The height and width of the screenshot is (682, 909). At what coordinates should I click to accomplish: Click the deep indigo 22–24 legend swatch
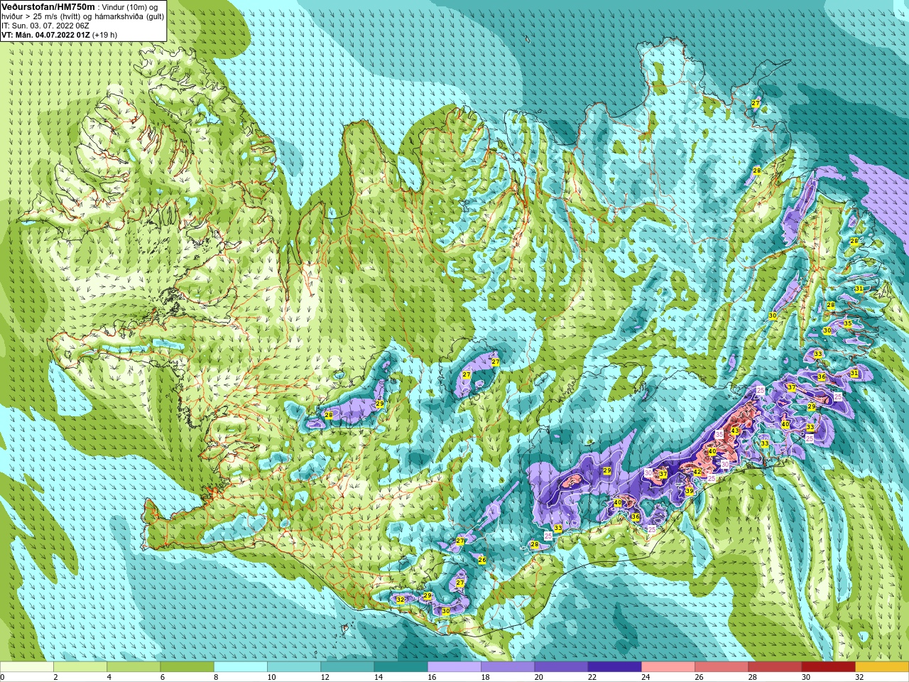(x=615, y=667)
